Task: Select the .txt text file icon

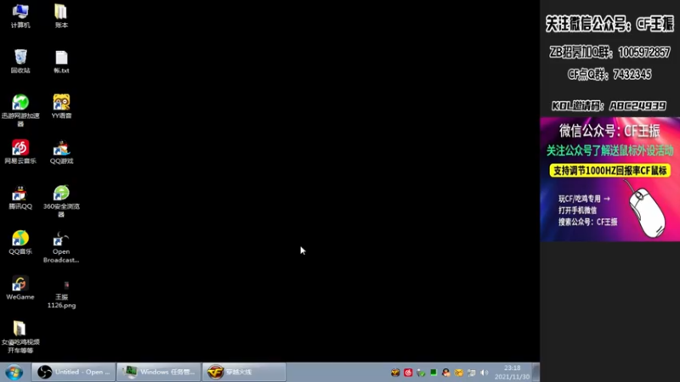Action: (x=61, y=61)
